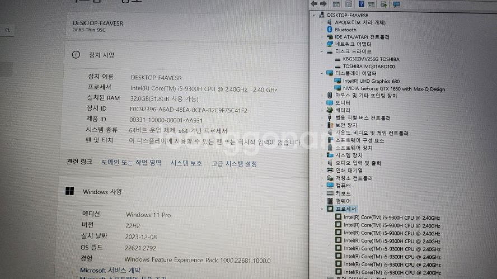Open the 도메인 또는 작업 영역 link
497x279 pixels.
tap(131, 163)
